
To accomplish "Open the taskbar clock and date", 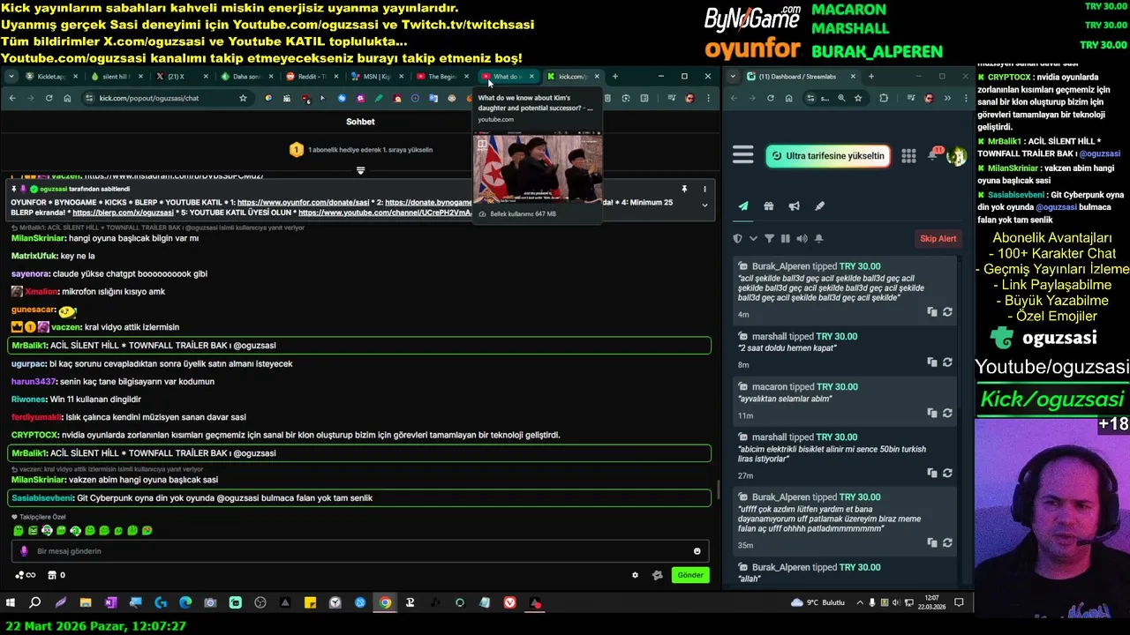I will coord(931,602).
